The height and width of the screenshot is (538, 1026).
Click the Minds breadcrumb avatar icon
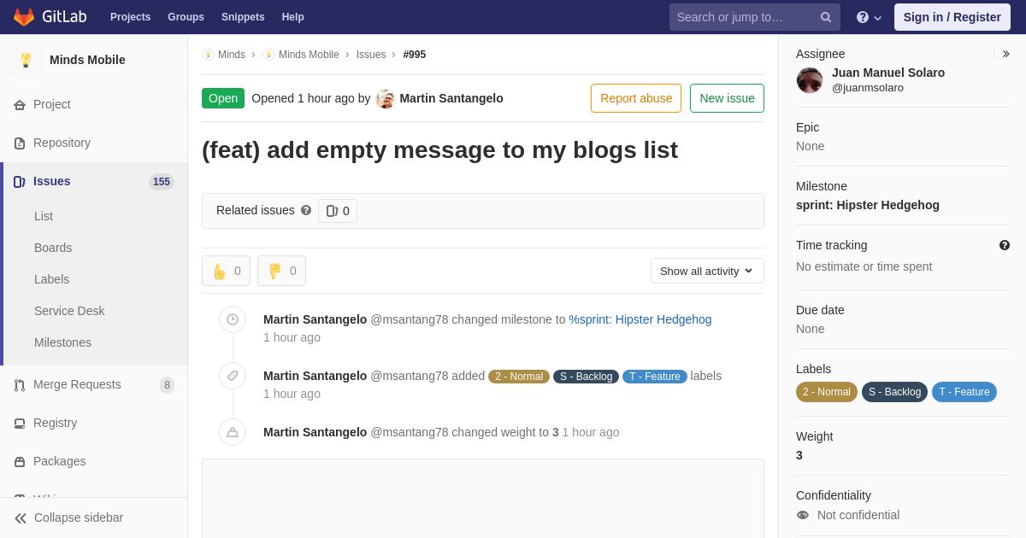pyautogui.click(x=208, y=55)
